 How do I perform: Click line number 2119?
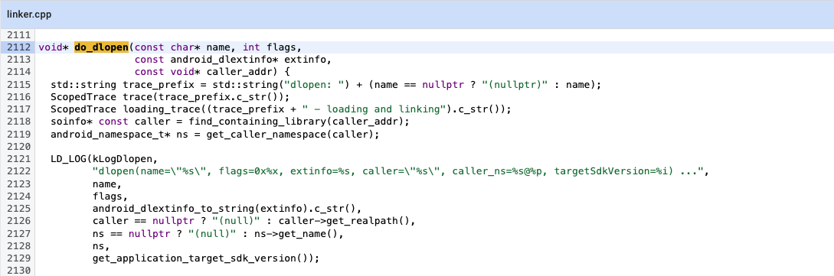(18, 134)
